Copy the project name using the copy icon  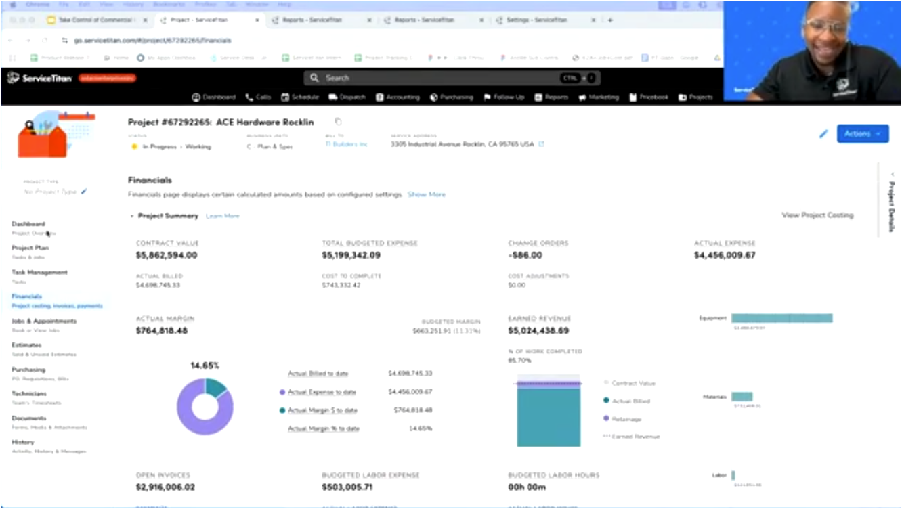pyautogui.click(x=337, y=122)
